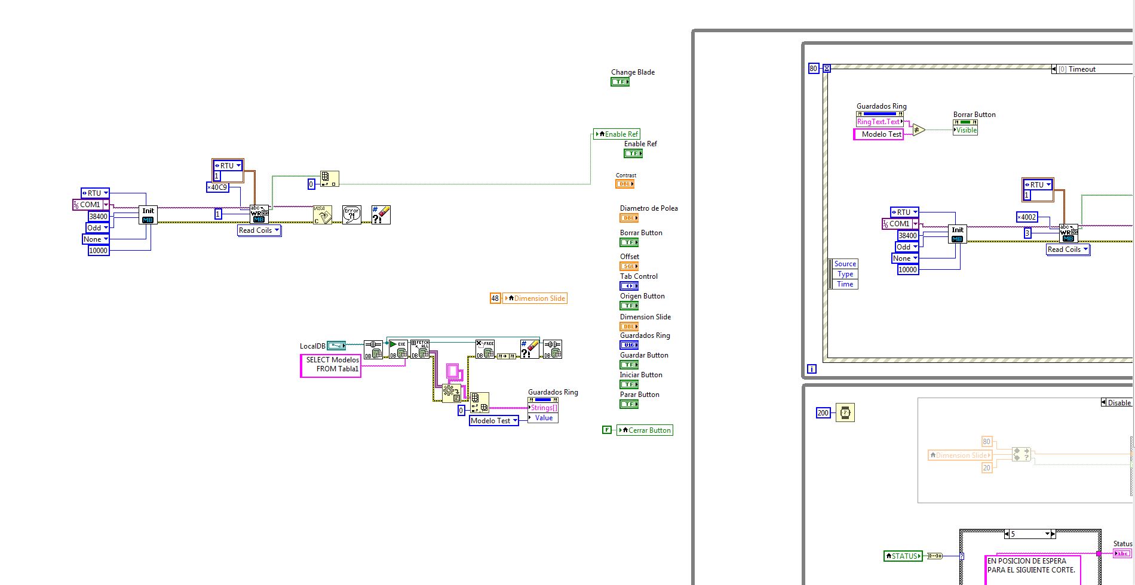Screen dimensions: 1135x585
Task: Select the DB Free Object node
Action: (x=484, y=349)
